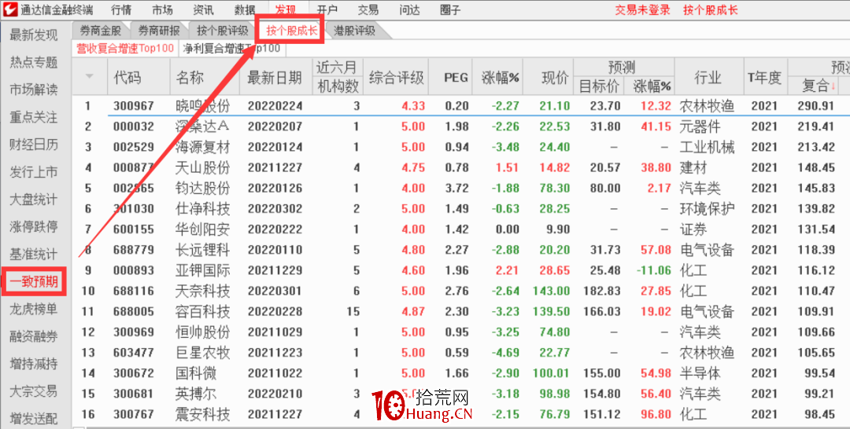Screen dimensions: 850x429
Task: Sort by the 最新日期 column header
Action: 275,77
